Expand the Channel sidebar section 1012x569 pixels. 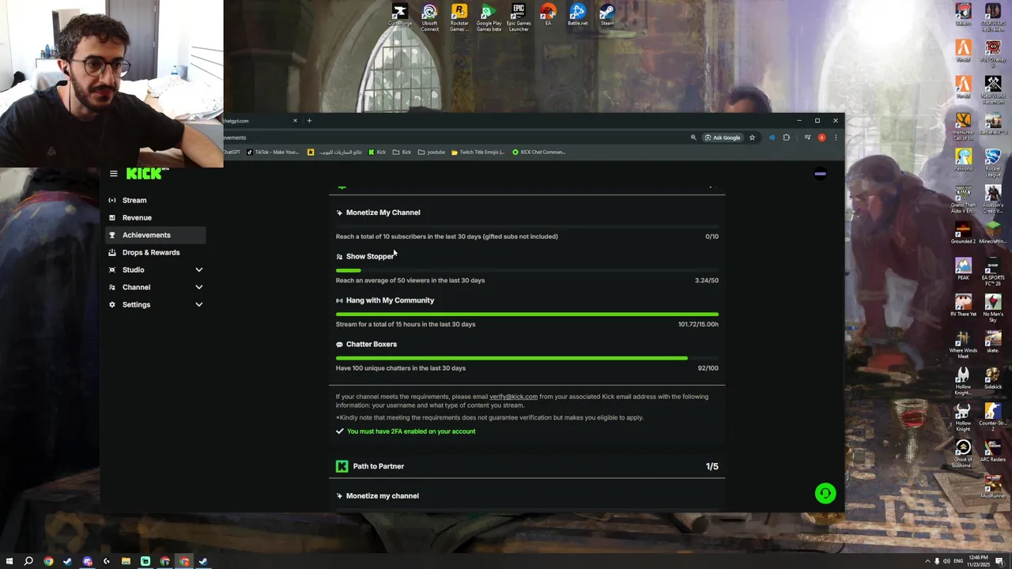pos(198,287)
